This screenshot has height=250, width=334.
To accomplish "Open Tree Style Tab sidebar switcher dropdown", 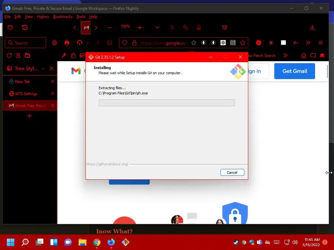I will coord(43,68).
